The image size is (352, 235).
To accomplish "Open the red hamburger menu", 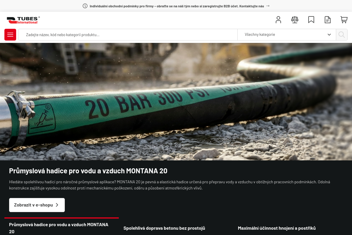I will [10, 35].
